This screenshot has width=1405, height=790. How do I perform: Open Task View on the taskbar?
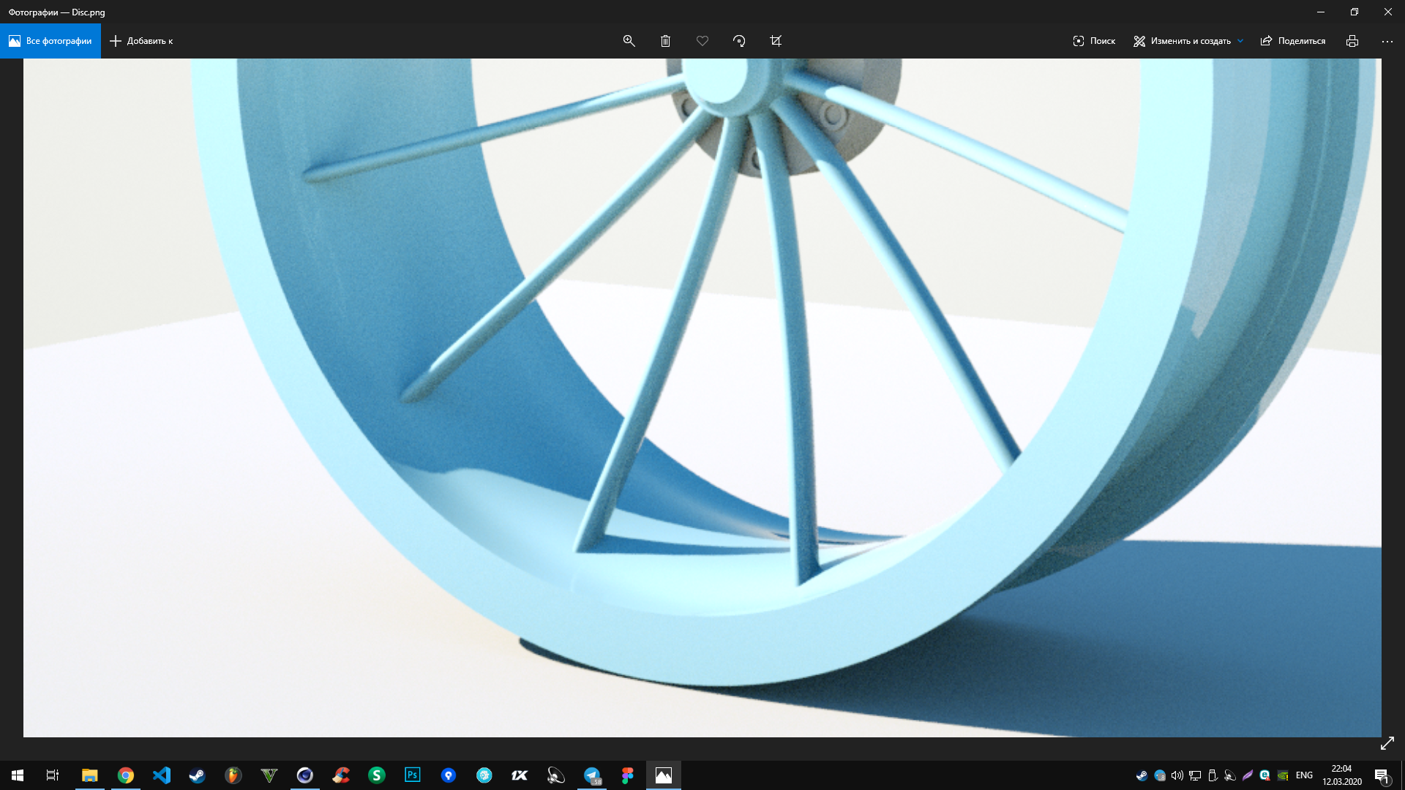click(53, 775)
